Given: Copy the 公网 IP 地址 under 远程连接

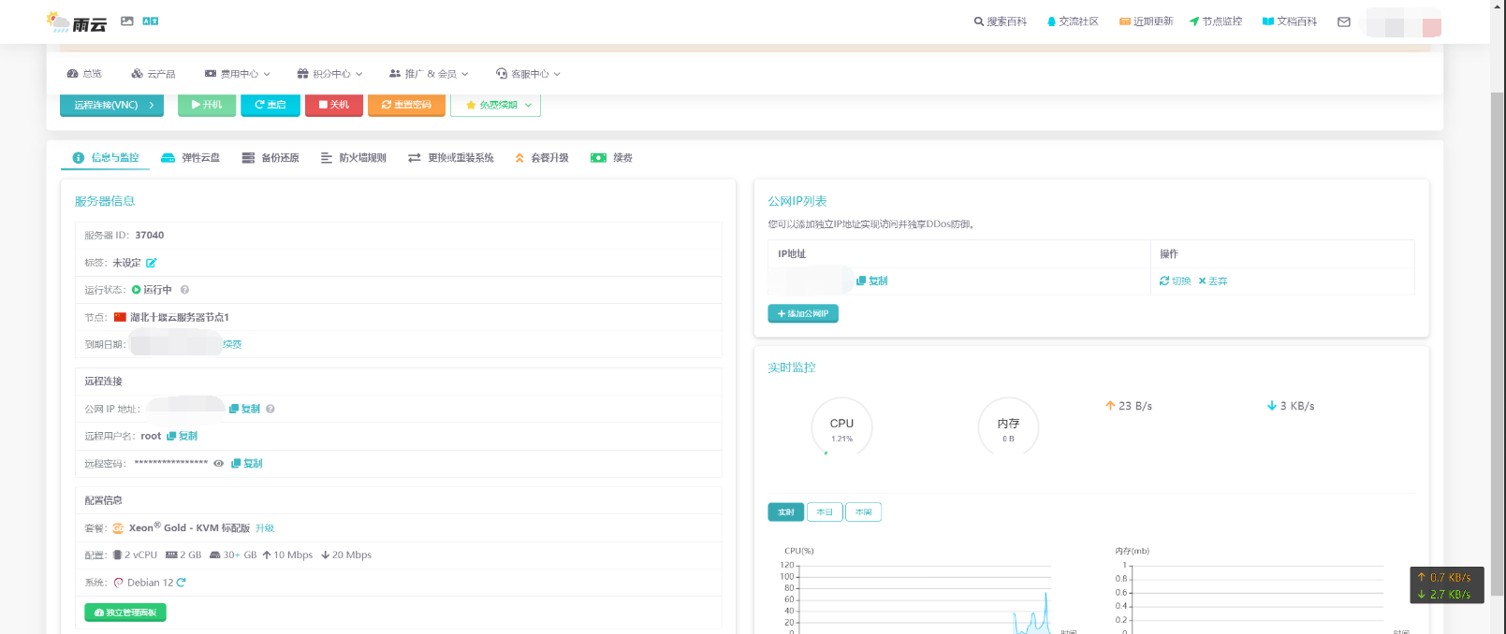Looking at the screenshot, I should point(245,409).
